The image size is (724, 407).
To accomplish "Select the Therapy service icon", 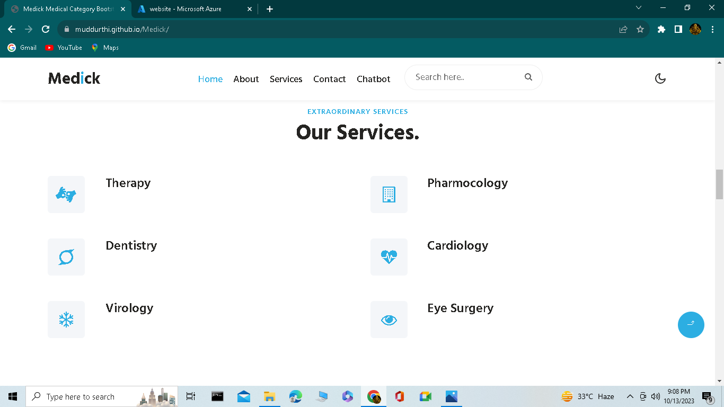I will pos(66,194).
